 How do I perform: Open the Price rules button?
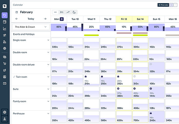pos(163,5)
